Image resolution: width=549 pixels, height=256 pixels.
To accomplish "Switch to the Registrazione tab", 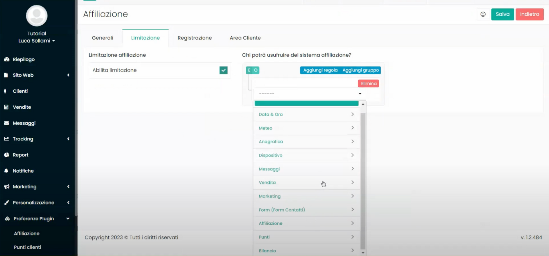I will (x=195, y=38).
